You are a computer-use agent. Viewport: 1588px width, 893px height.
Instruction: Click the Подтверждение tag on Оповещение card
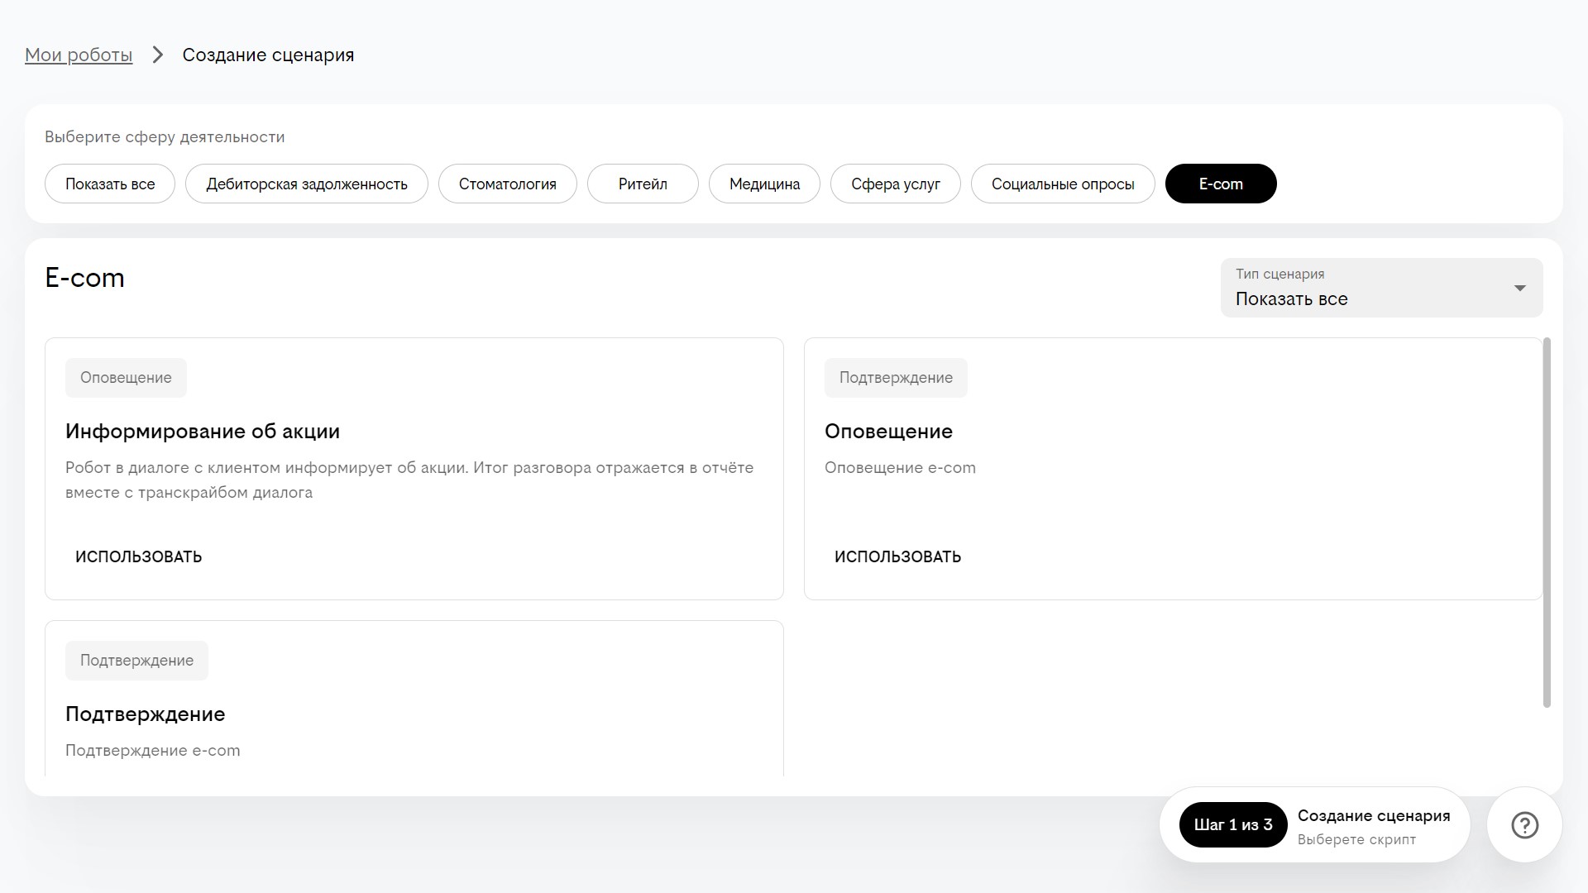pos(896,378)
